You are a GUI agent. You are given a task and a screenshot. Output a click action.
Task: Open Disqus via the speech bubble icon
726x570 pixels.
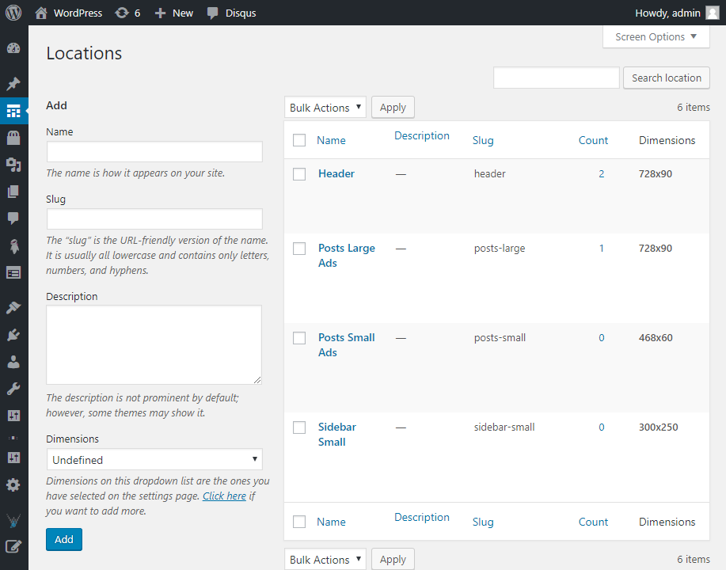pos(212,13)
